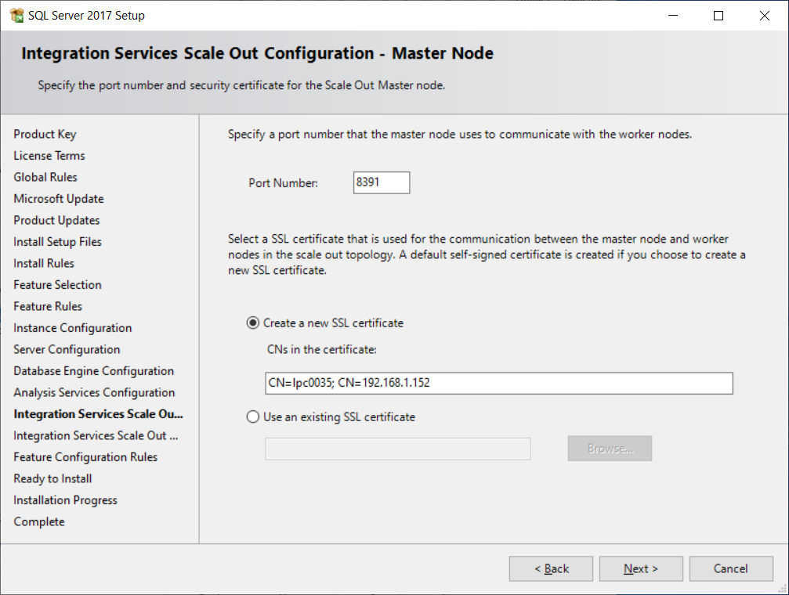Jump to Database Engine Configuration step
789x595 pixels.
[93, 371]
